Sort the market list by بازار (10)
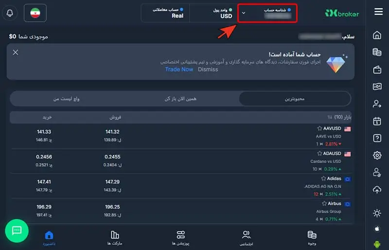Viewport: 389px width, 250px height. pyautogui.click(x=339, y=117)
